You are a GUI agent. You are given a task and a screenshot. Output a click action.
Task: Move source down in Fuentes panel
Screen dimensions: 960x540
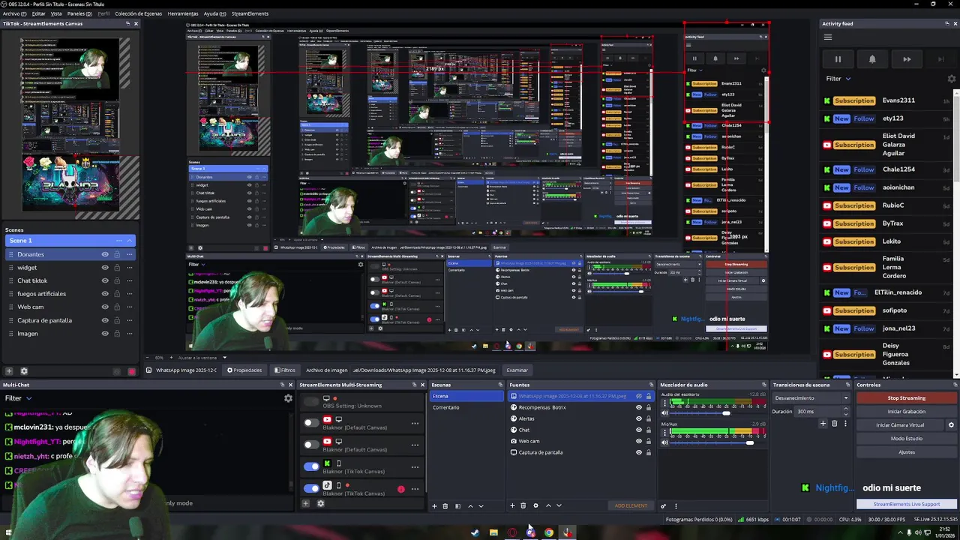point(559,505)
